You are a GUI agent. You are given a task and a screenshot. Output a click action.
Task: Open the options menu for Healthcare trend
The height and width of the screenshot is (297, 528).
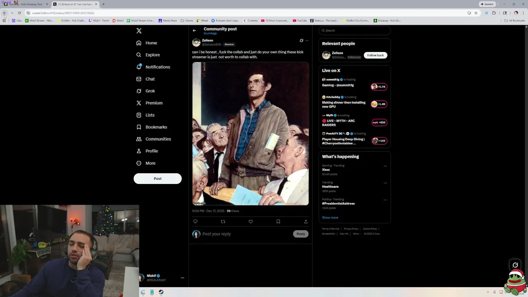tap(385, 183)
